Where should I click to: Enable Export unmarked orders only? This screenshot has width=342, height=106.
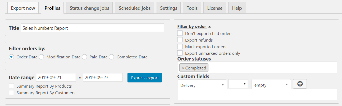click(180, 53)
